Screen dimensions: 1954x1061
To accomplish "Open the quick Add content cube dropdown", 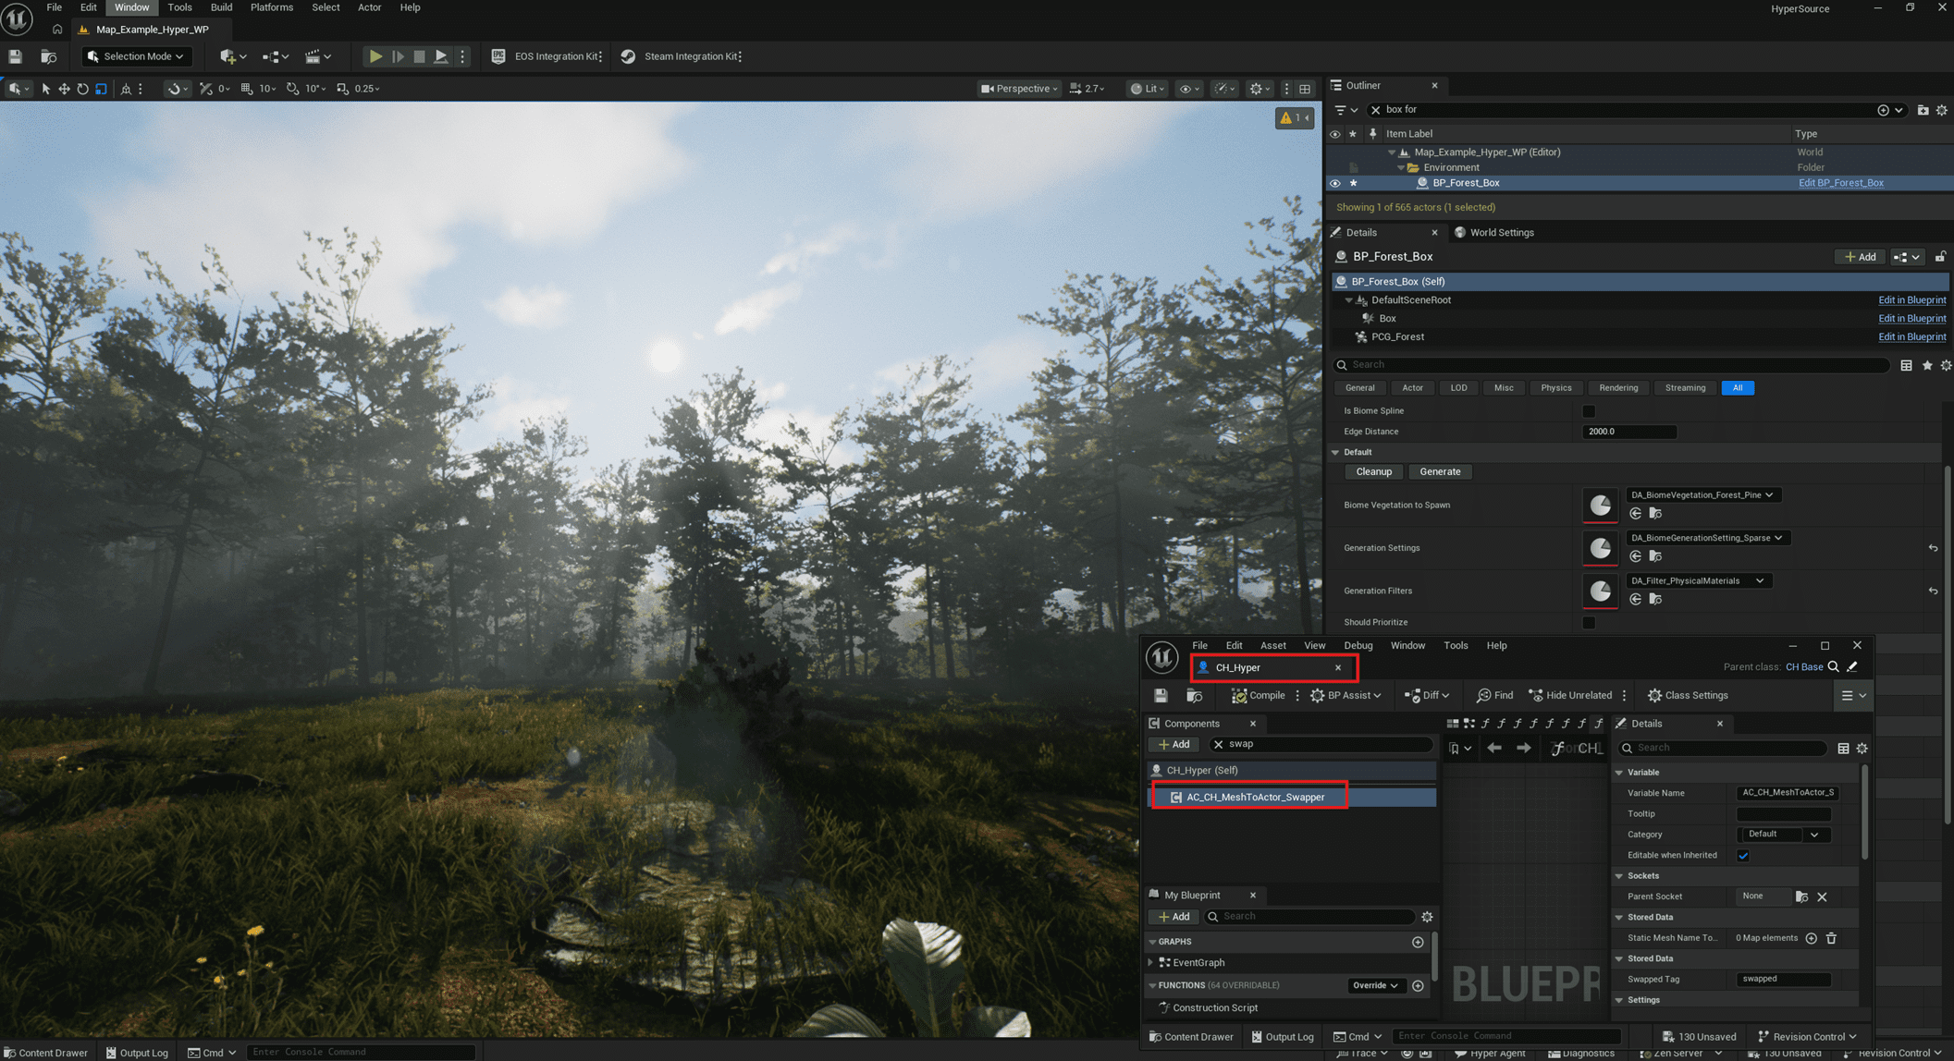I will 233,56.
